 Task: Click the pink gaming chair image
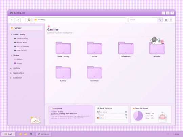pyautogui.click(x=162, y=117)
